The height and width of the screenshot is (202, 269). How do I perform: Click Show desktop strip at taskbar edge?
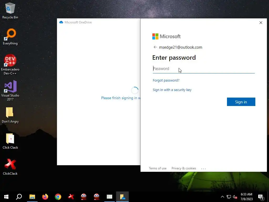pos(268,197)
